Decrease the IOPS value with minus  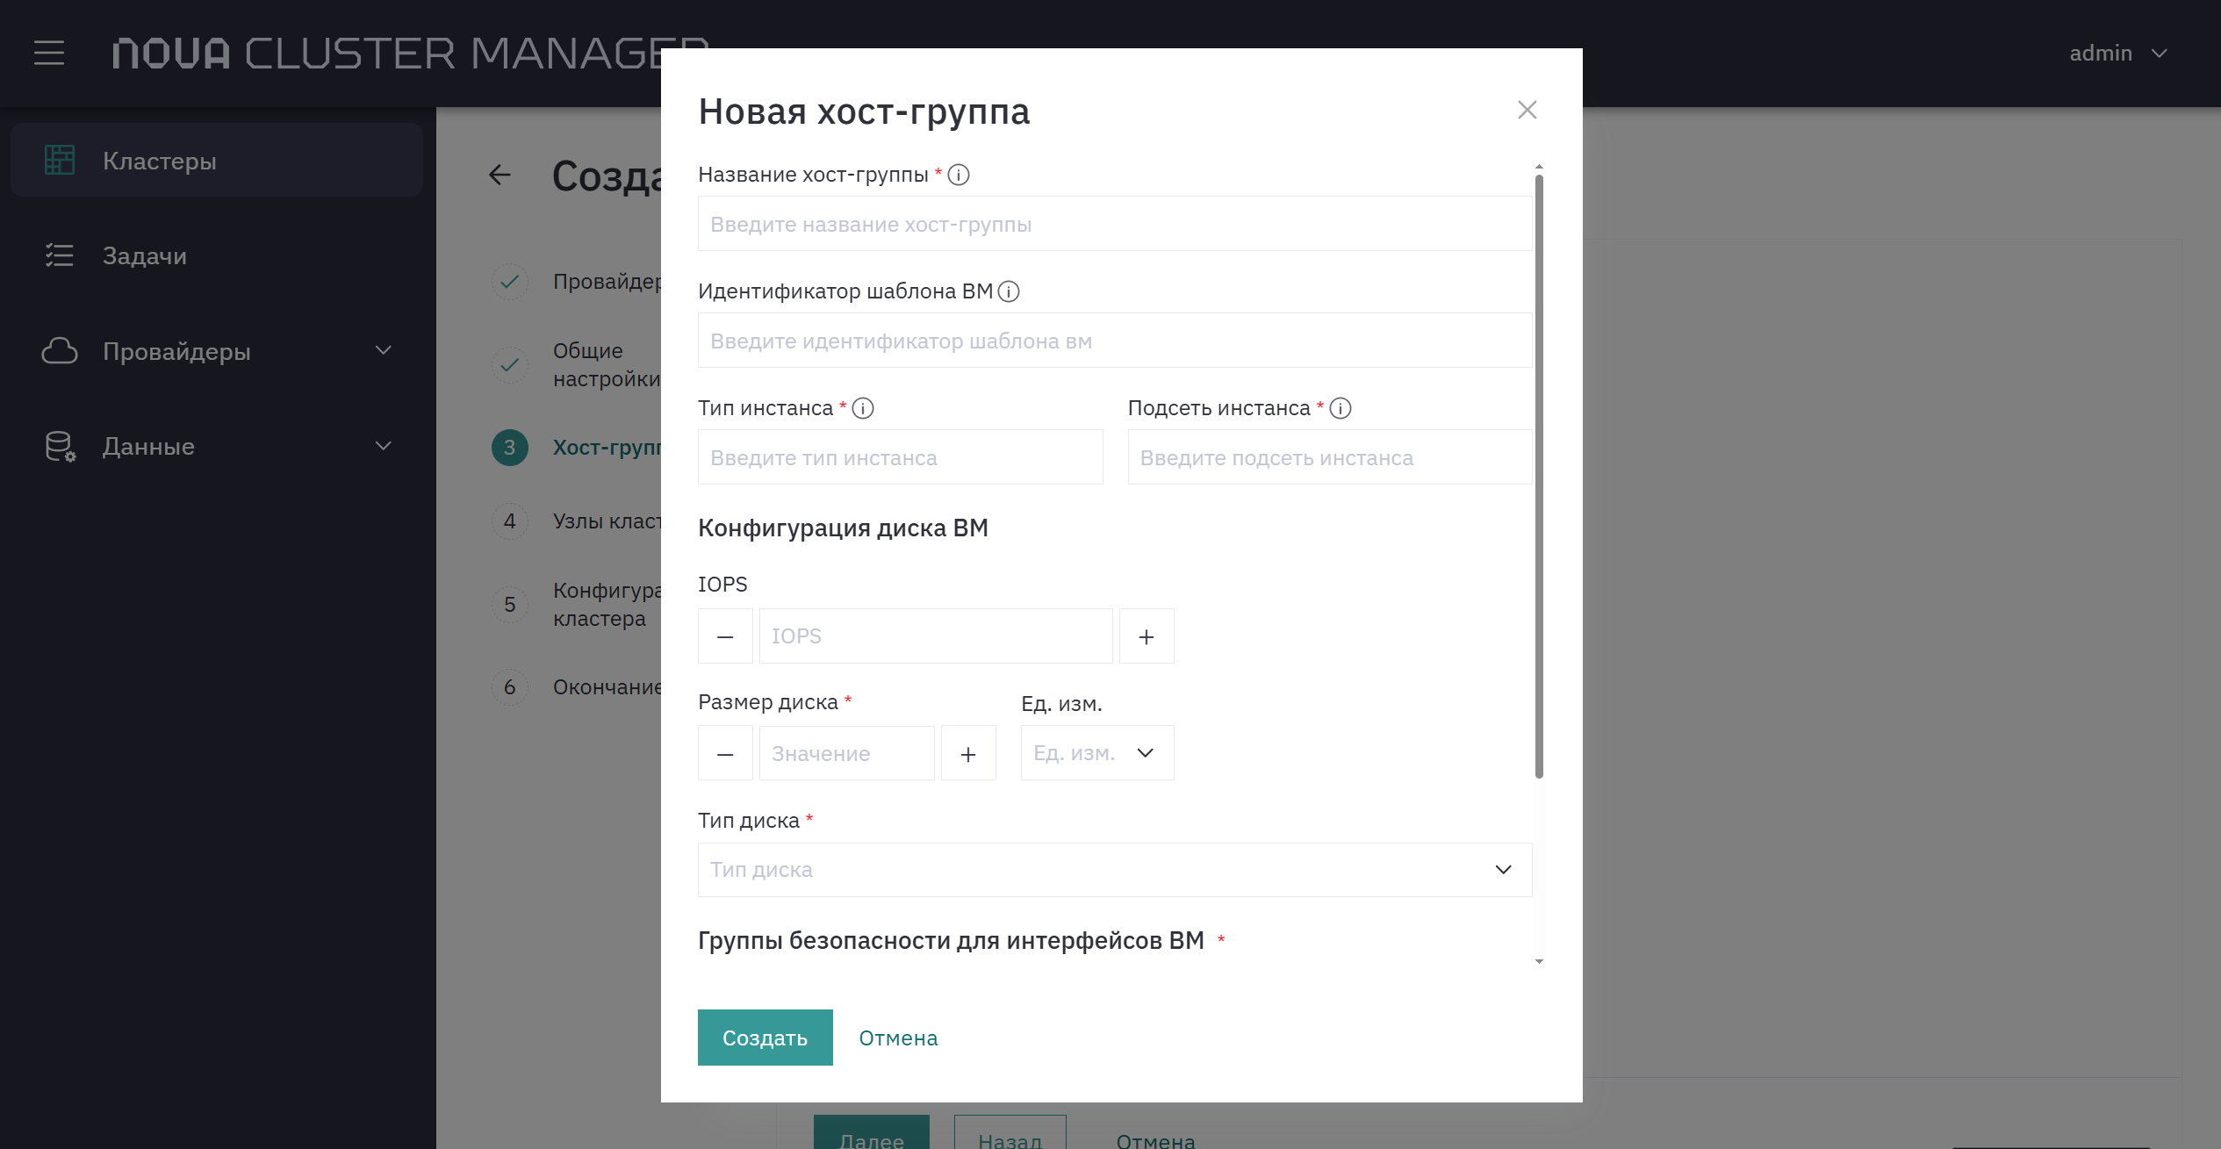coord(725,636)
